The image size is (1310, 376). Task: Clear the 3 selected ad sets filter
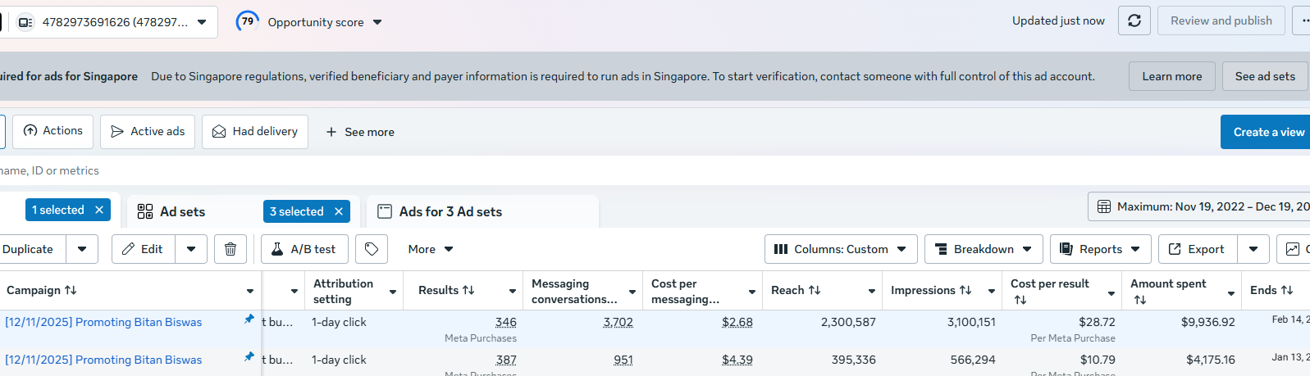[x=339, y=211]
